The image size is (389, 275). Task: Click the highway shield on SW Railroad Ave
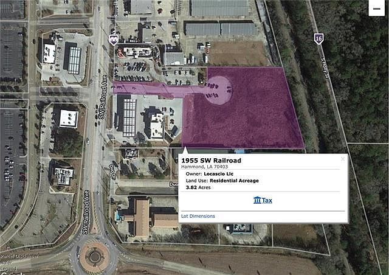[x=114, y=40]
